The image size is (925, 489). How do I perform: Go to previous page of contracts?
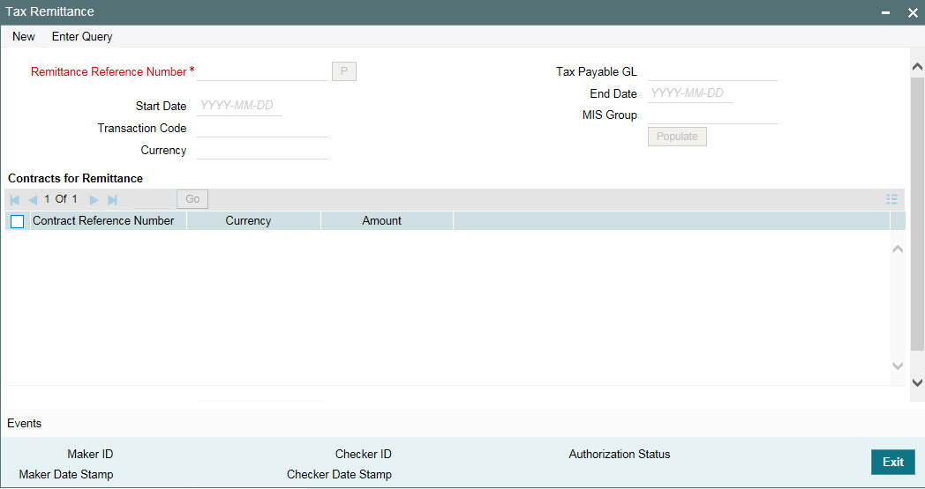(33, 200)
